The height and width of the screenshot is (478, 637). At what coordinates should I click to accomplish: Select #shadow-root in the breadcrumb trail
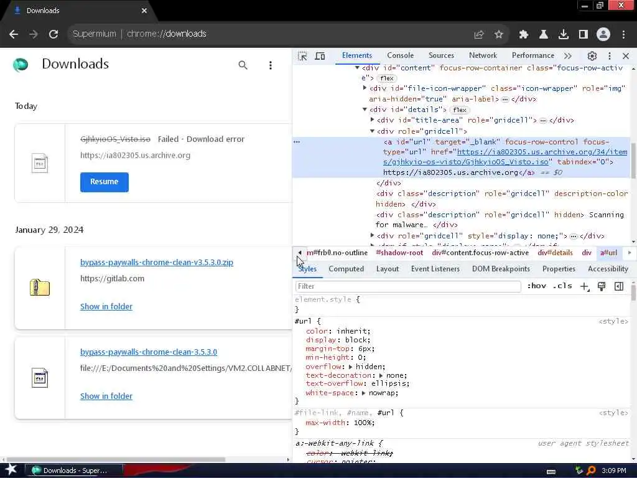point(399,253)
